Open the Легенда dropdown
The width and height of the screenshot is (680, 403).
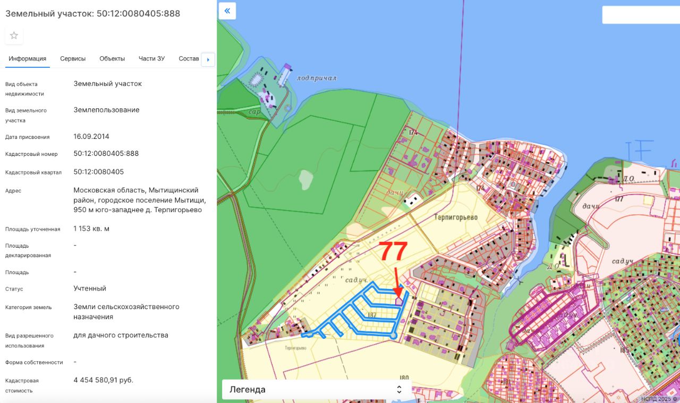(x=316, y=389)
